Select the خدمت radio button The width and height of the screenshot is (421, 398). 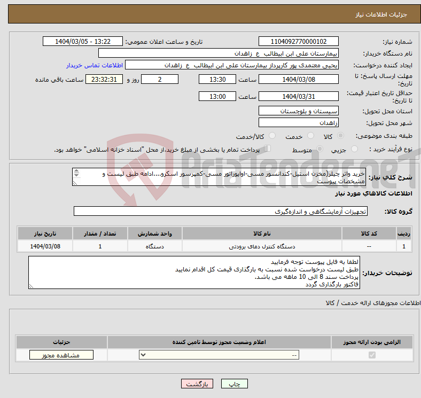310,136
